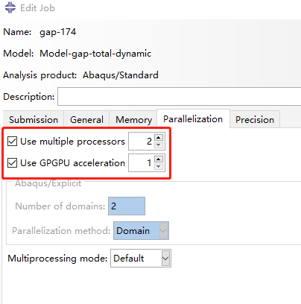Increase the multiple processors count arrow
This screenshot has height=304, width=301.
(x=159, y=137)
